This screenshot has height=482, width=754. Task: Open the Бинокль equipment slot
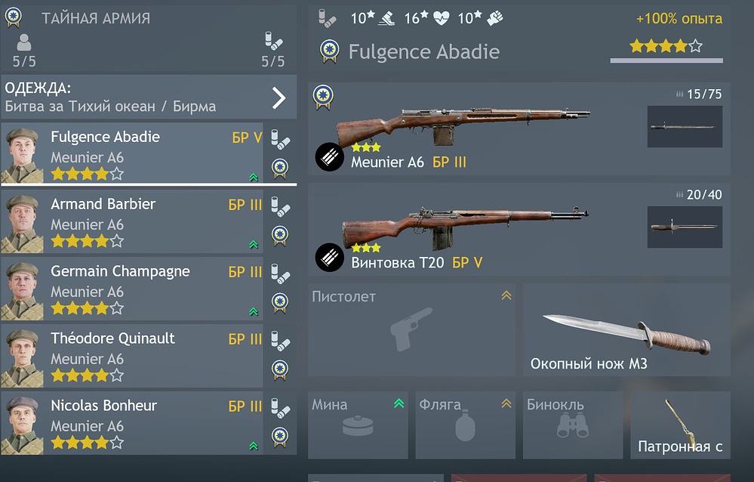click(x=573, y=425)
